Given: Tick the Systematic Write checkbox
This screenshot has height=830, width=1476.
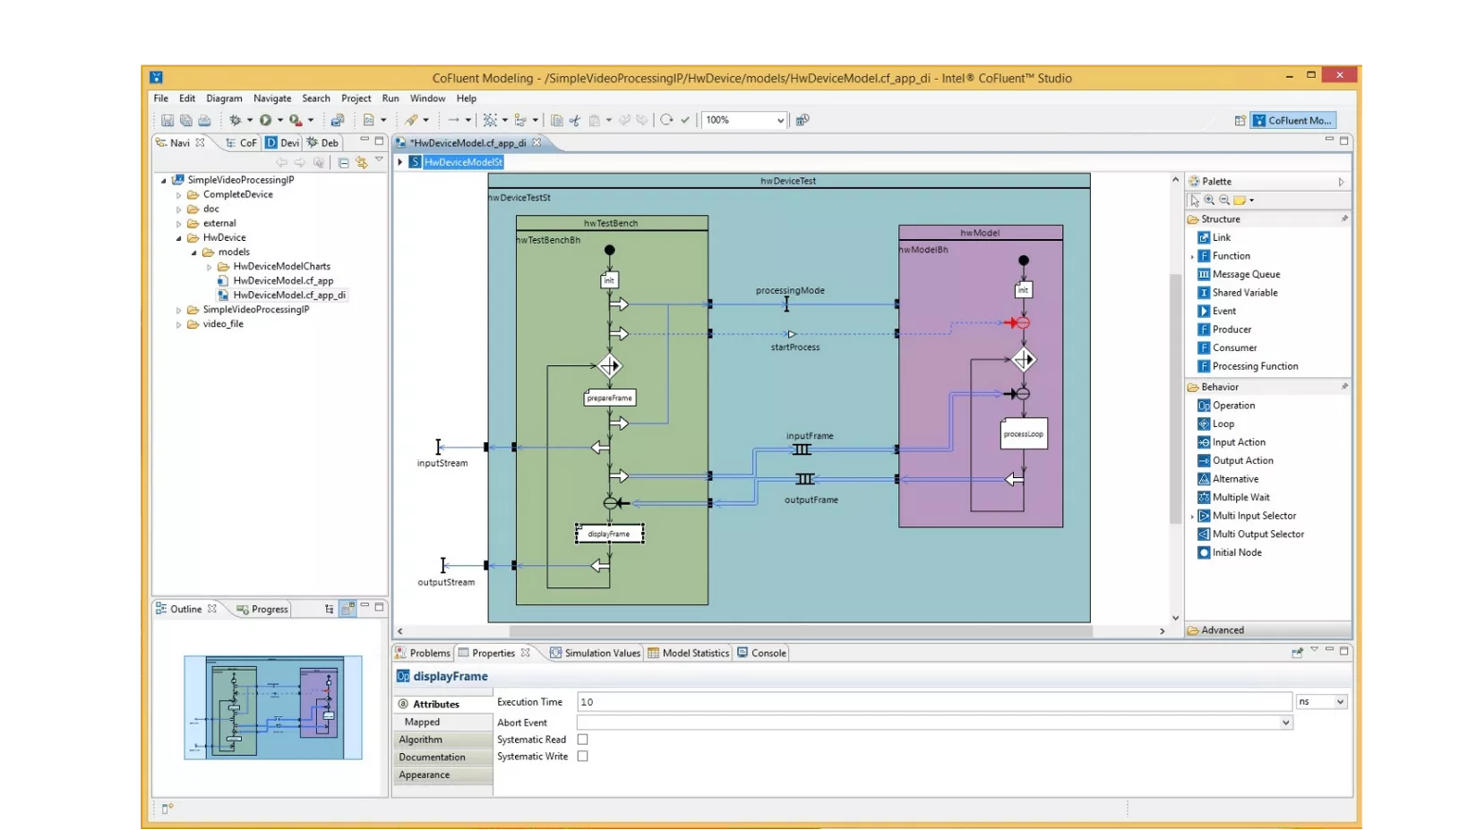Looking at the screenshot, I should [x=583, y=757].
